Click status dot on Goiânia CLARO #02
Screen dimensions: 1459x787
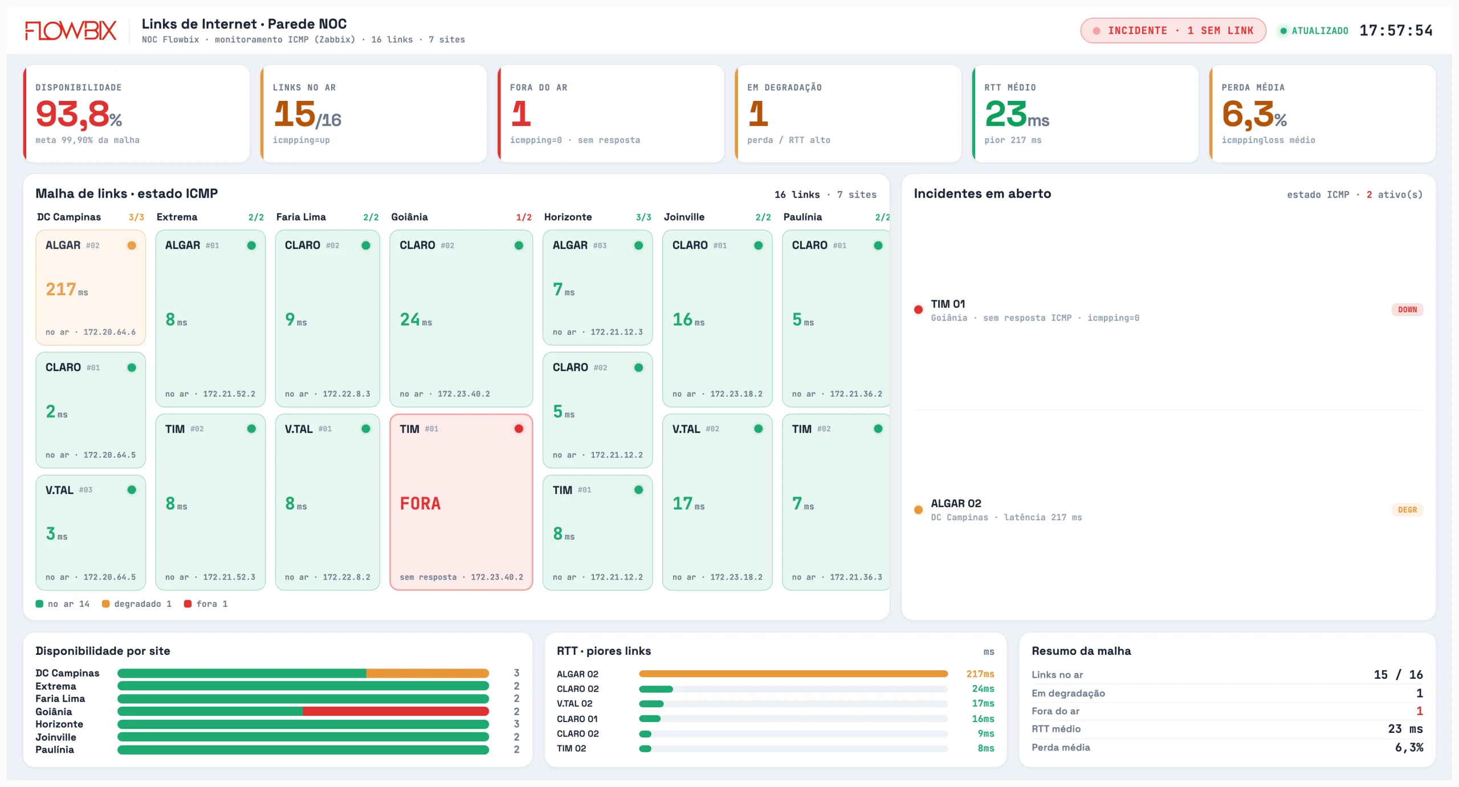click(519, 246)
